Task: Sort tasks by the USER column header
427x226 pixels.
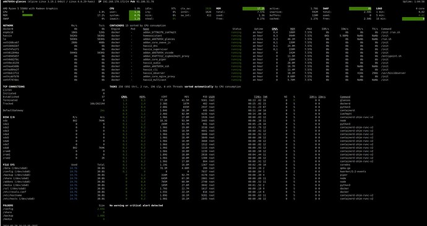Action: pyautogui.click(x=212, y=97)
